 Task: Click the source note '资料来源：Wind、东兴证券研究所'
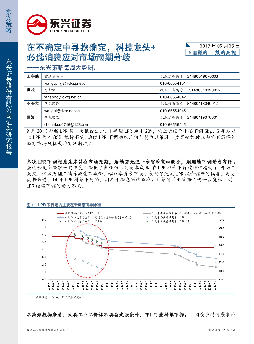point(59,297)
